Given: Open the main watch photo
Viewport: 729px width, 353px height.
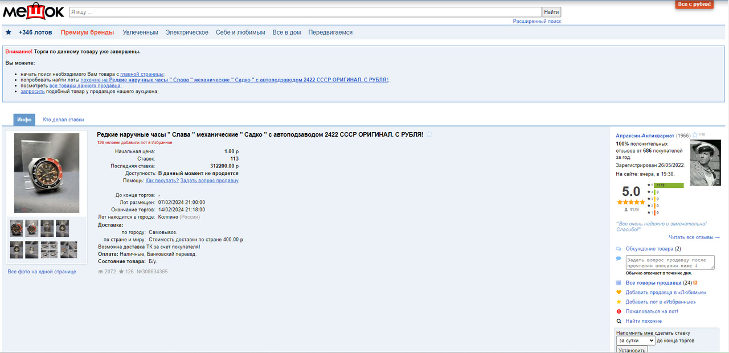Looking at the screenshot, I should 47,173.
